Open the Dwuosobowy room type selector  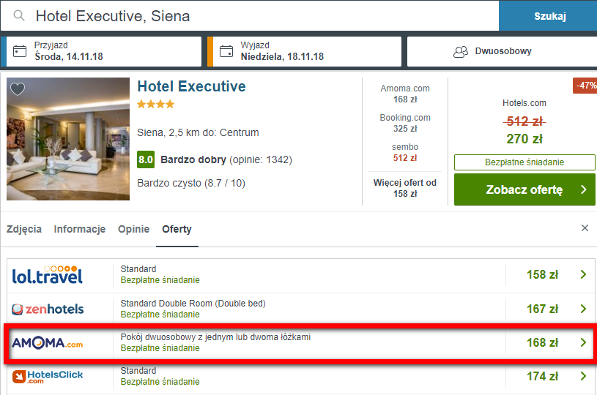tap(503, 51)
